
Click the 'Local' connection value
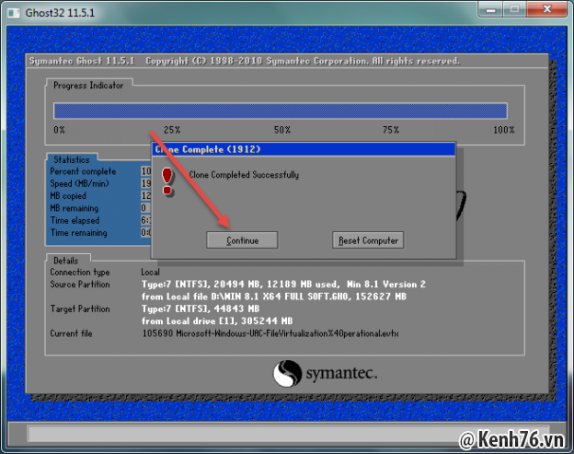tap(151, 273)
